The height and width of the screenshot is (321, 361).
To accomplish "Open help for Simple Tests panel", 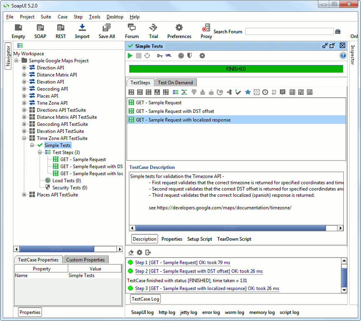I will click(343, 56).
